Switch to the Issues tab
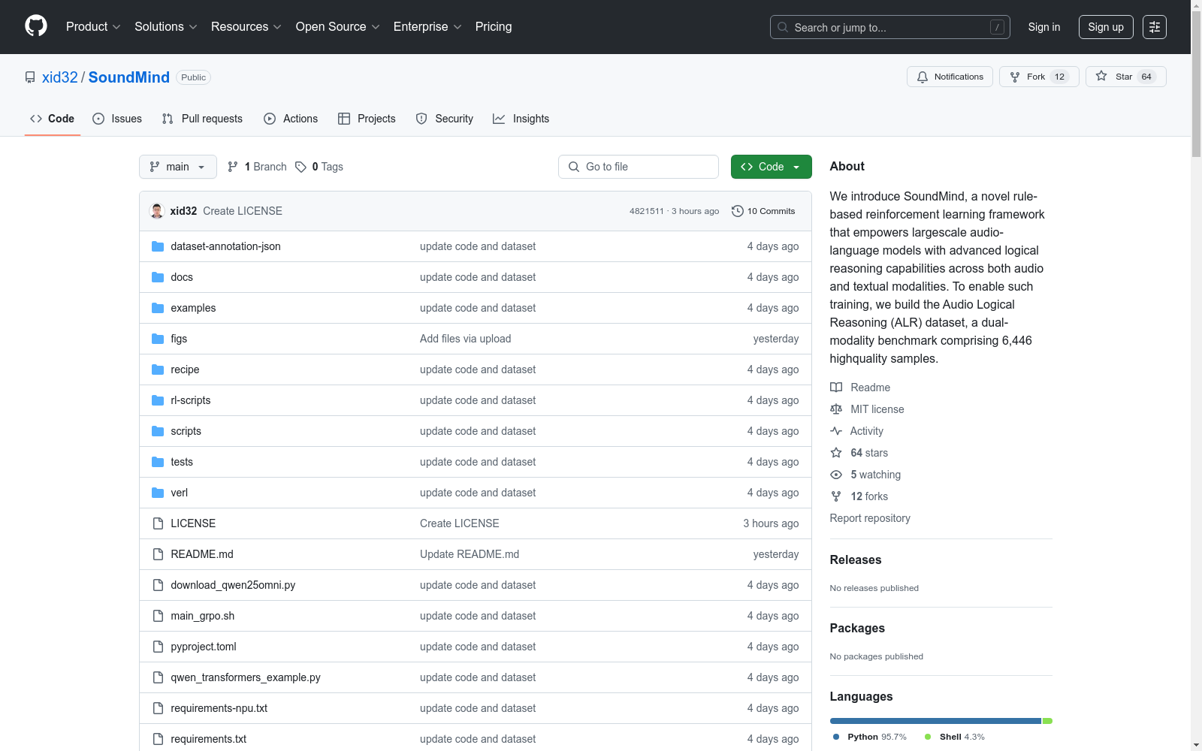 tap(117, 119)
